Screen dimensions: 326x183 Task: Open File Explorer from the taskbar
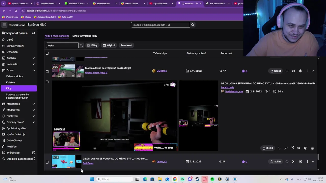pos(160,179)
